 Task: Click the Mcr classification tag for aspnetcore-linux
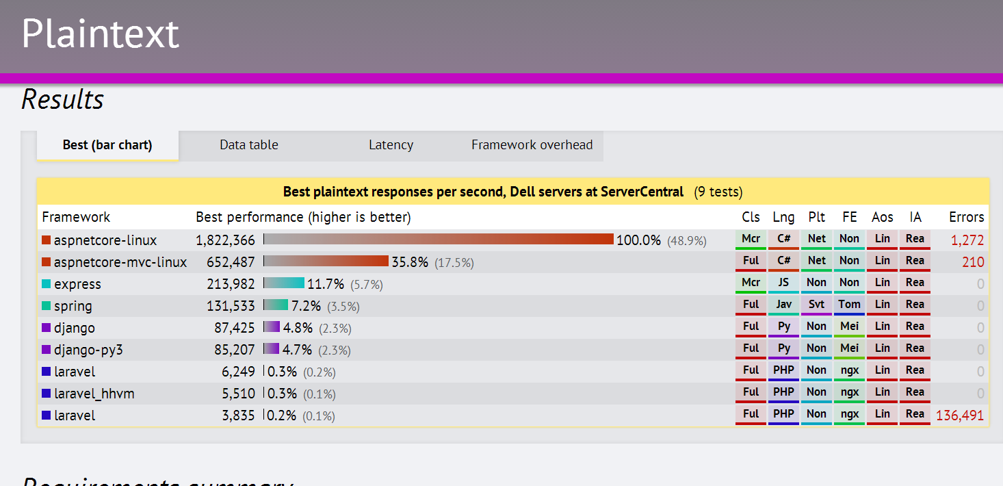tap(751, 240)
